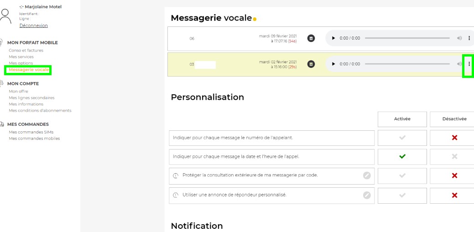Image resolution: width=474 pixels, height=232 pixels.
Task: Delete the 09 février voicemail with trash icon
Action: click(x=311, y=38)
